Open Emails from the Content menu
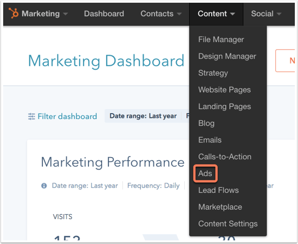298x244 pixels. pos(210,140)
